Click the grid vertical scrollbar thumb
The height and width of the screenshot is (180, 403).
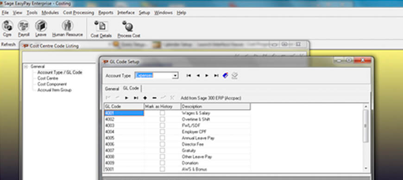tap(366, 126)
